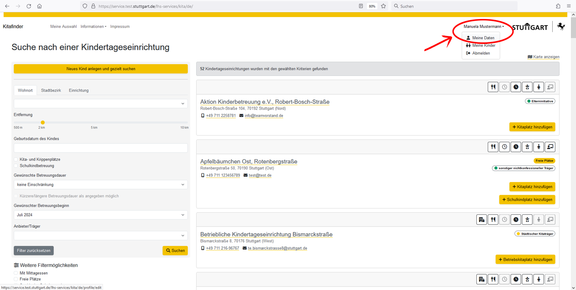This screenshot has width=576, height=290.
Task: Select Meine Daten from user menu
Action: 483,38
